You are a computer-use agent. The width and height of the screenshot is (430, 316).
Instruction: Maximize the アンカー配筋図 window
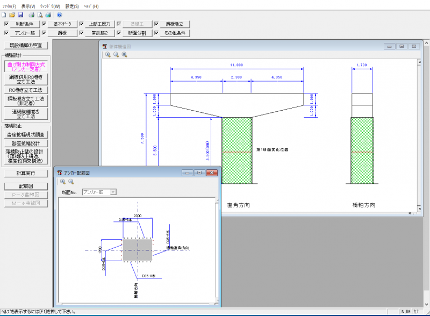click(x=199, y=173)
